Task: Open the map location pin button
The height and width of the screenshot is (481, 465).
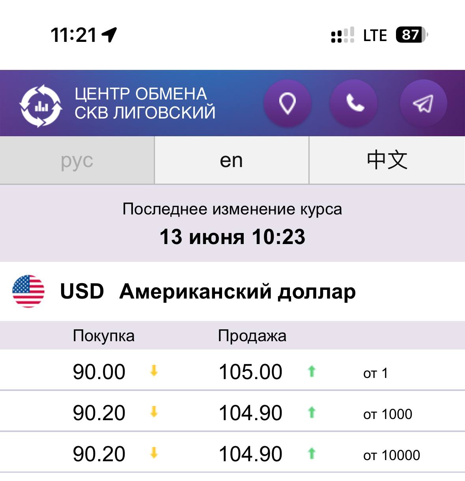Action: (288, 103)
